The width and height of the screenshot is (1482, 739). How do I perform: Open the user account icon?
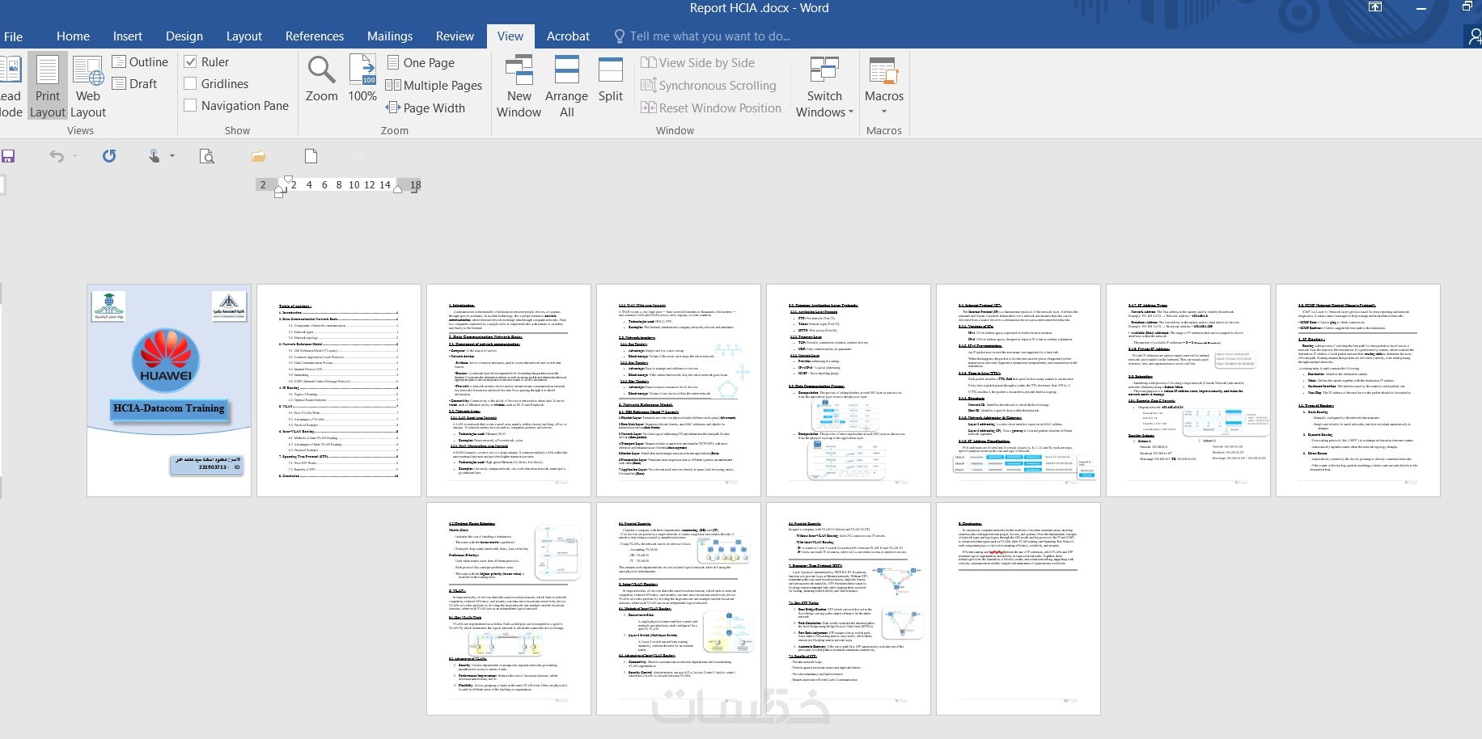pyautogui.click(x=1474, y=36)
